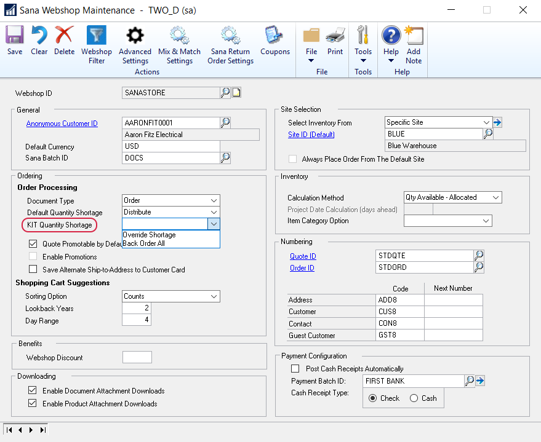Screen dimensions: 541x442
Task: Expand the Sorting Option dropdown
Action: tap(214, 296)
